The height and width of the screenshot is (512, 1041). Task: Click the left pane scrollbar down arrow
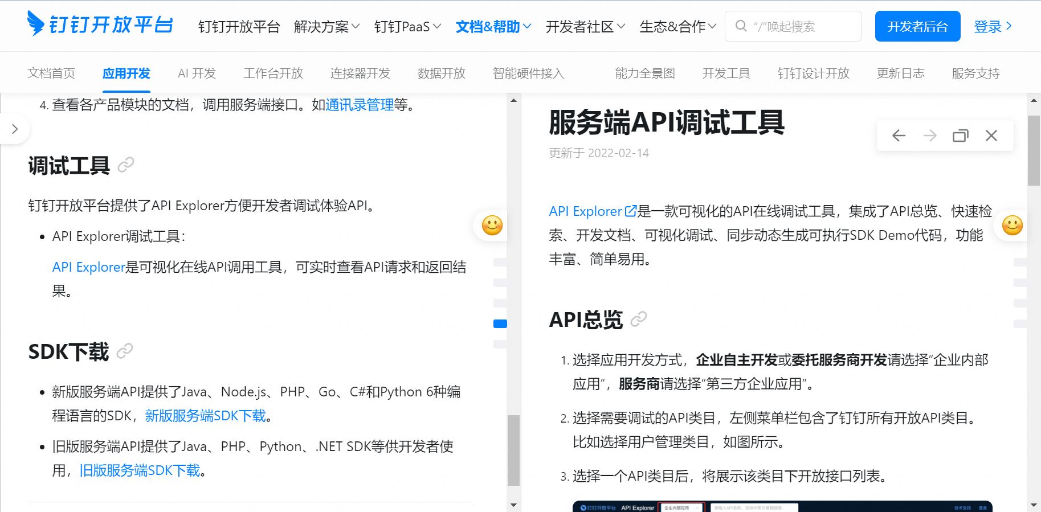click(513, 505)
